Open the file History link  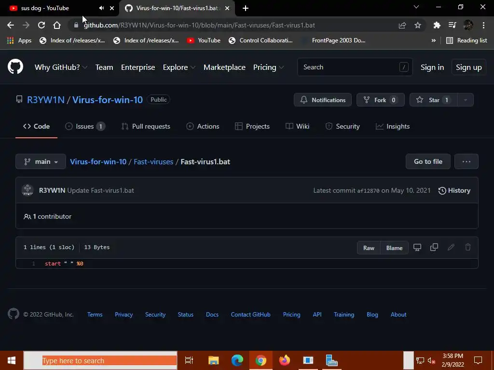454,190
